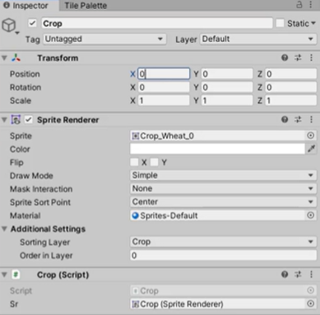This screenshot has width=320, height=315.
Task: Click the Color white swatch field
Action: [217, 149]
